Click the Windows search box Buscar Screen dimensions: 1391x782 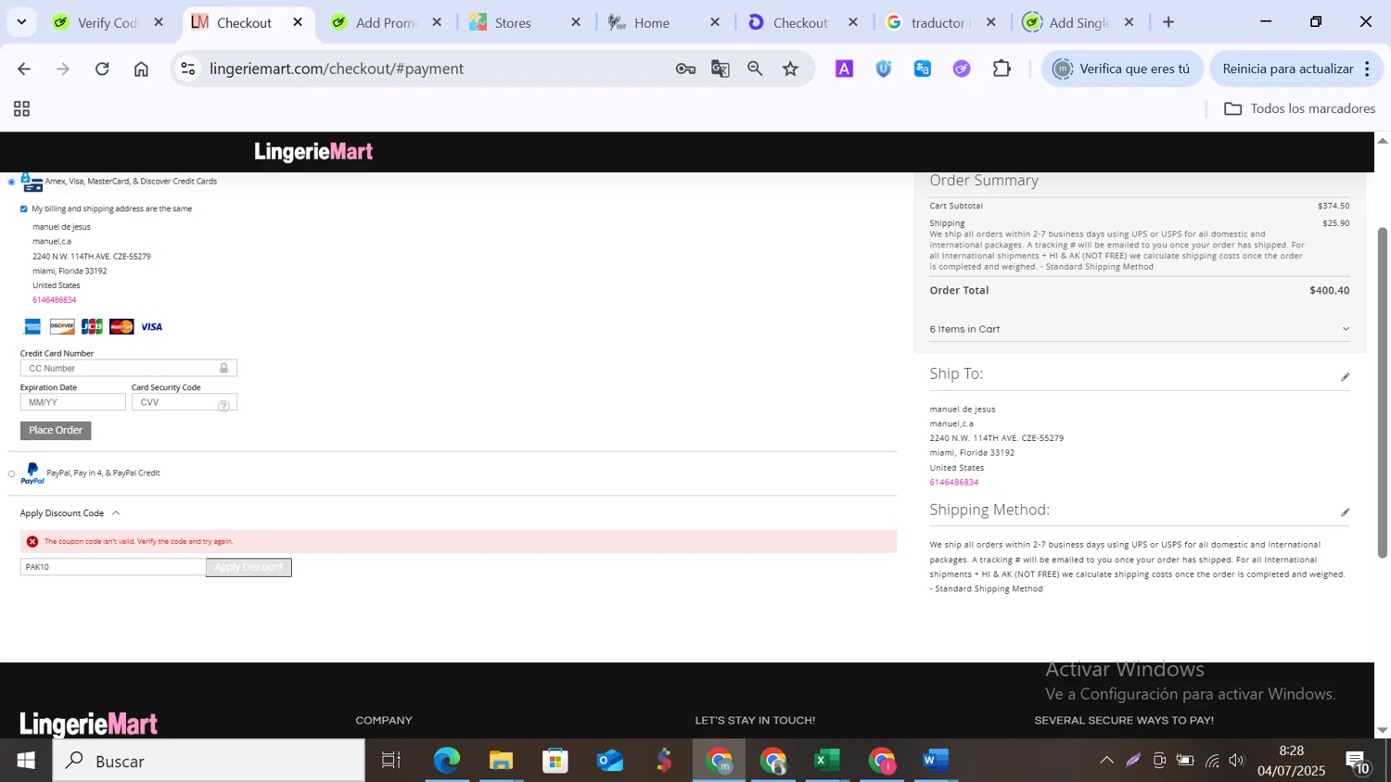coord(209,761)
